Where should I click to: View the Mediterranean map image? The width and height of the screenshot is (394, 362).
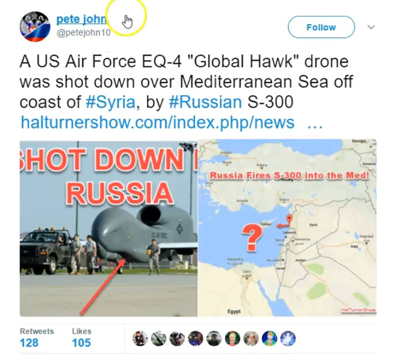(287, 227)
